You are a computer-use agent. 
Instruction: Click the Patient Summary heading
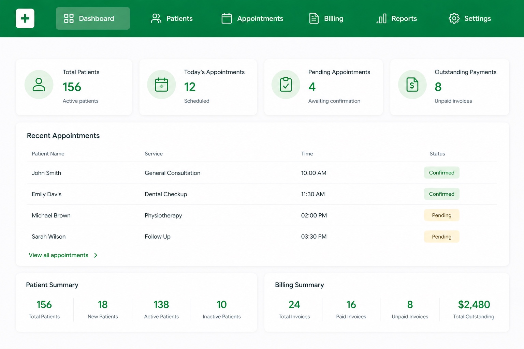(x=52, y=285)
